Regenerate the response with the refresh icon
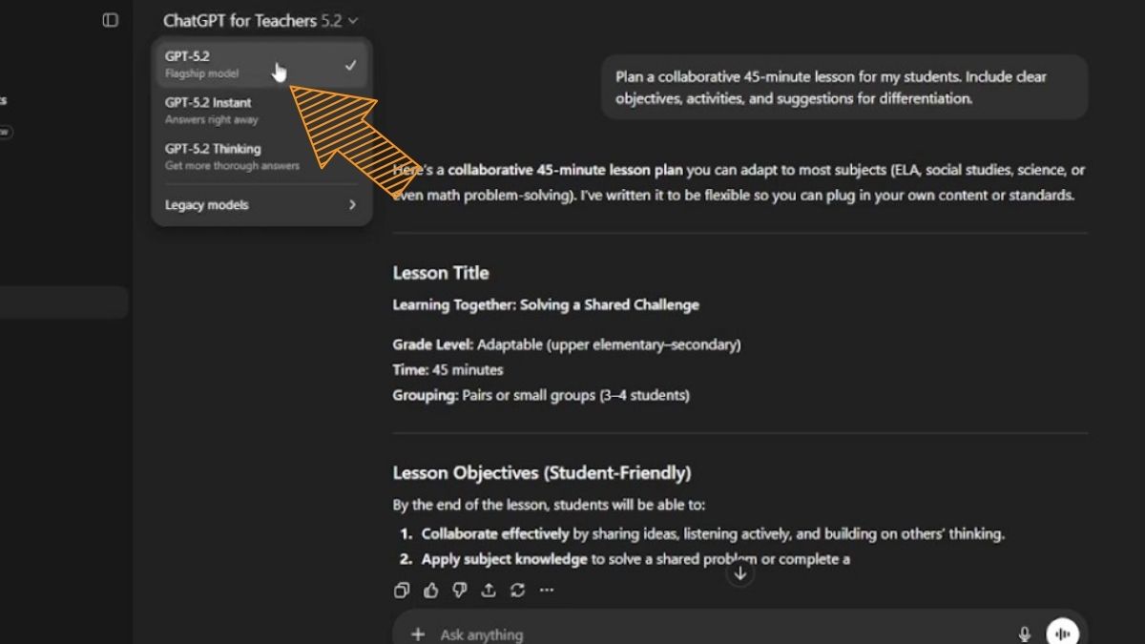Viewport: 1145px width, 644px height. [x=517, y=591]
